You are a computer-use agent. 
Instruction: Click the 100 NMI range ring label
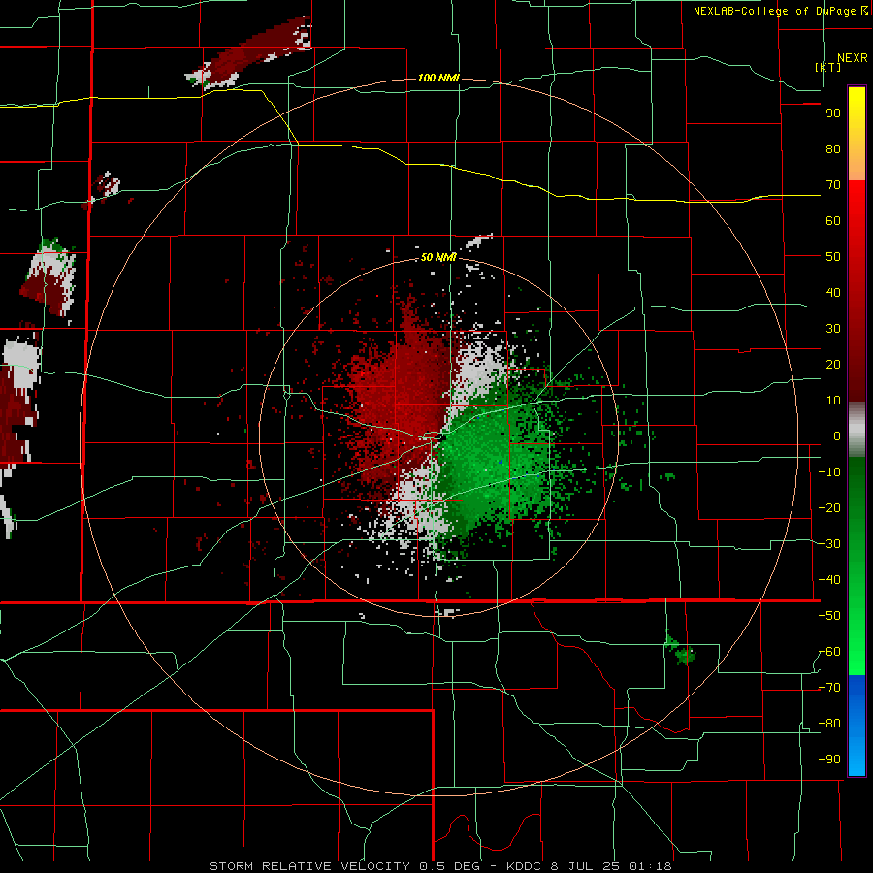(438, 78)
